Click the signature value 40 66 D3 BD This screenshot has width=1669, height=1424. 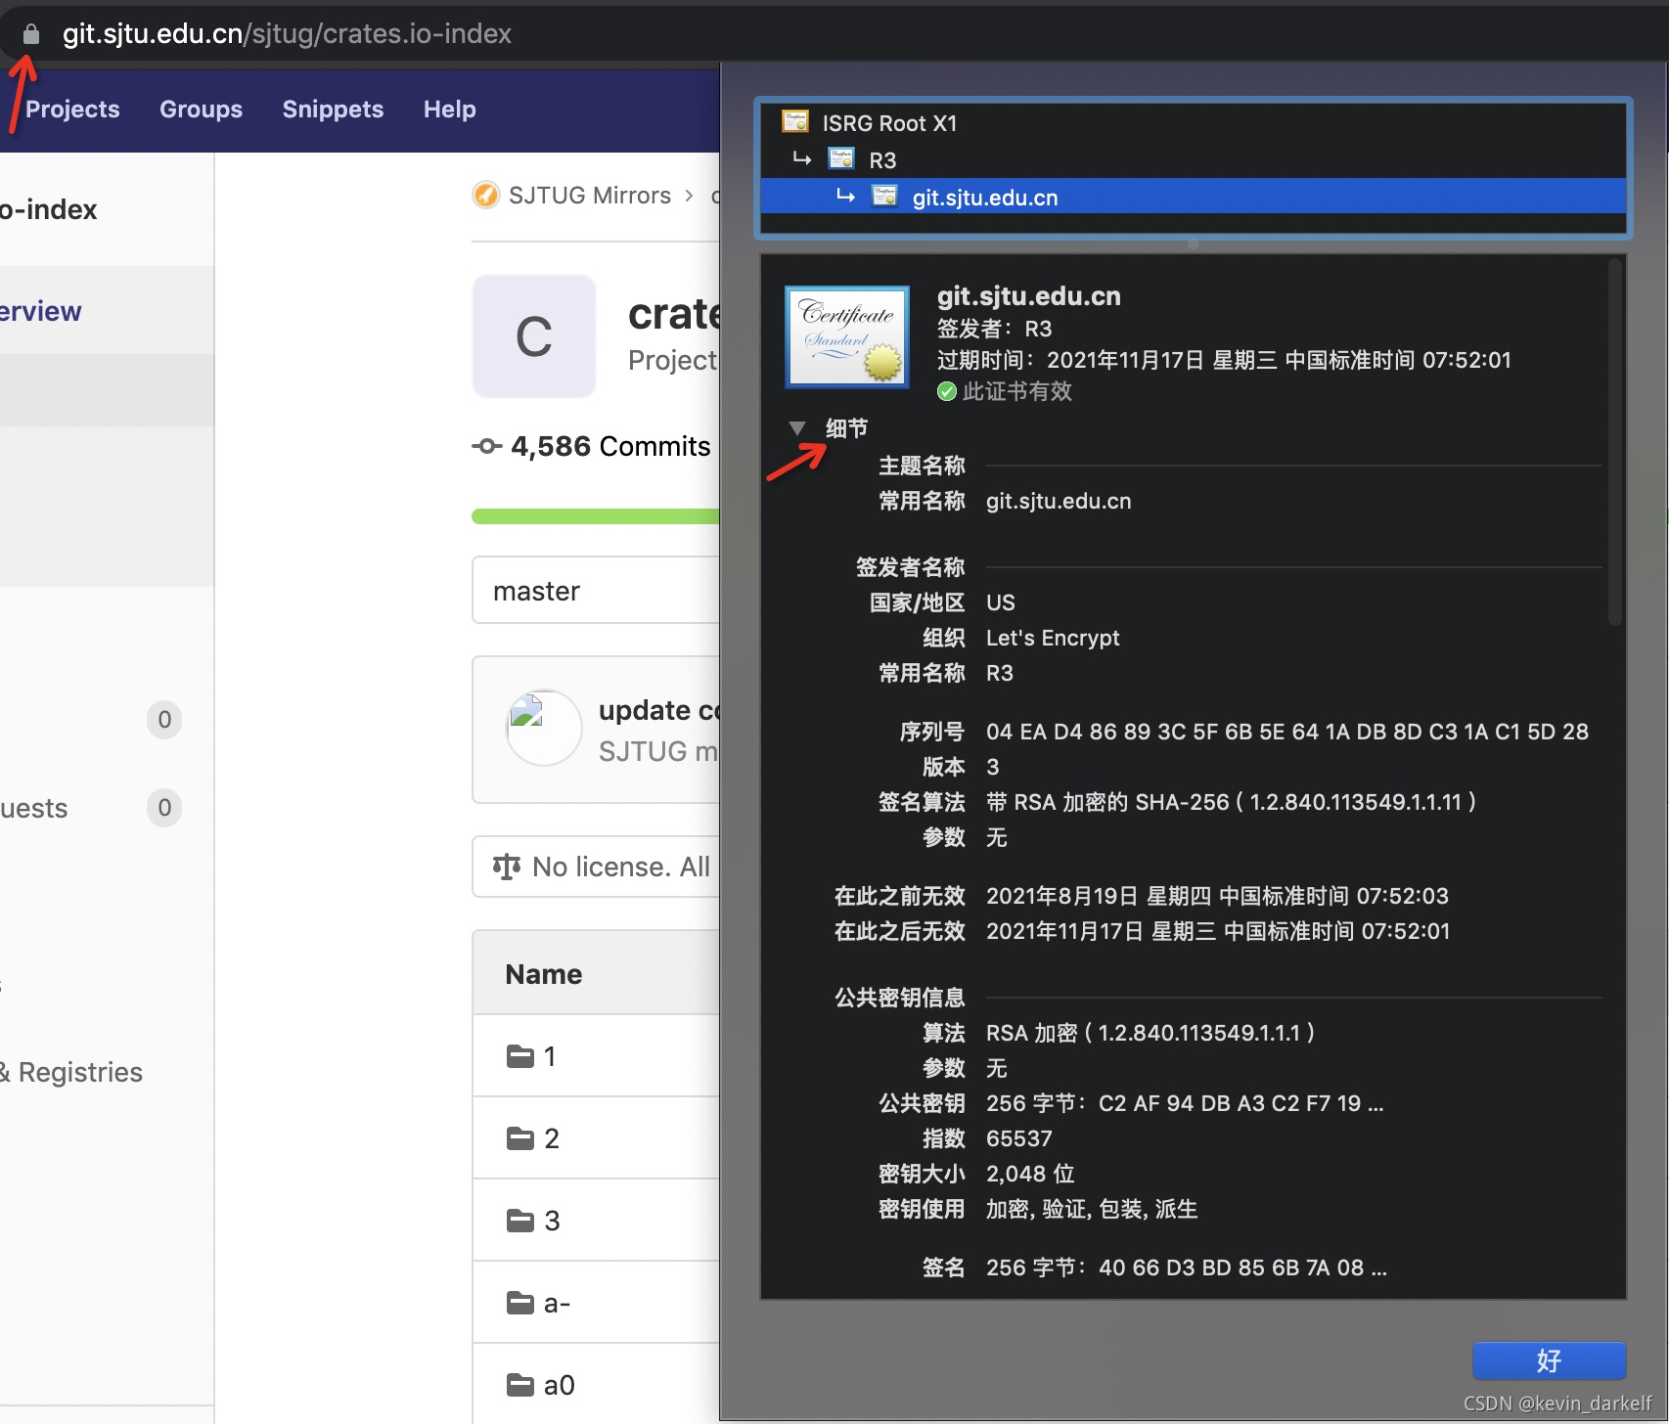tap(1186, 1268)
